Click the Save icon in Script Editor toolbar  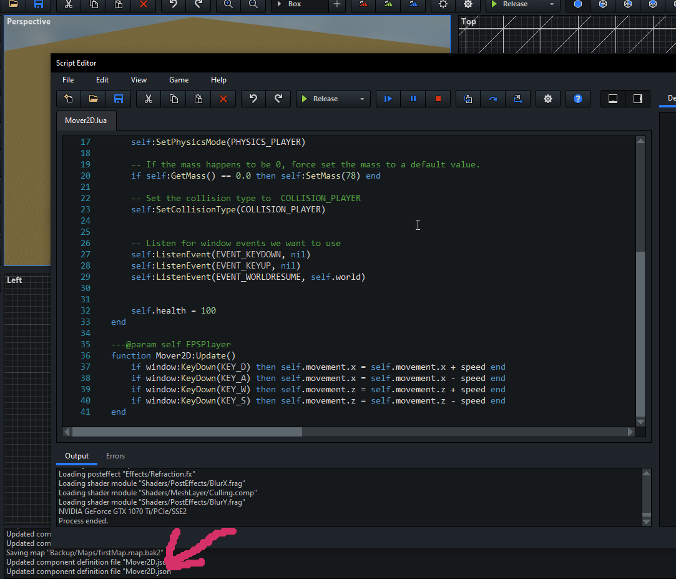(x=118, y=99)
